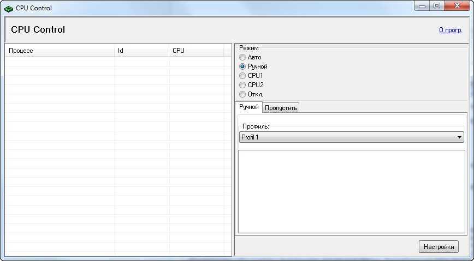Maximize the CPU Control window
The image size is (474, 261).
point(437,5)
